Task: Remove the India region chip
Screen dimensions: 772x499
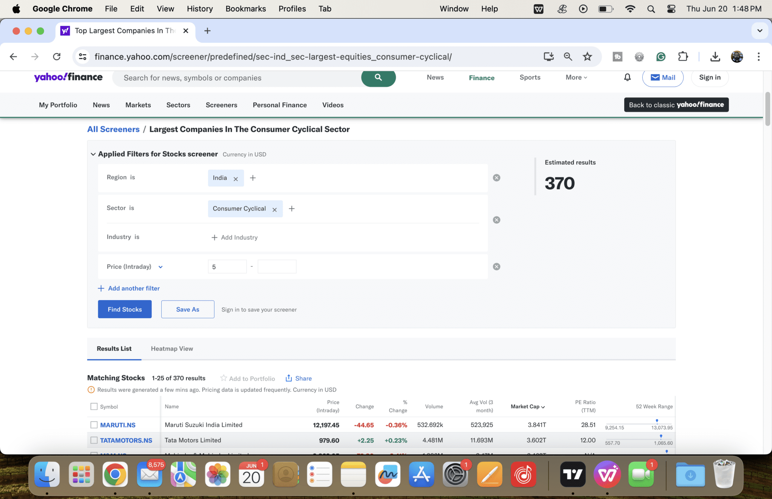Action: click(x=236, y=179)
